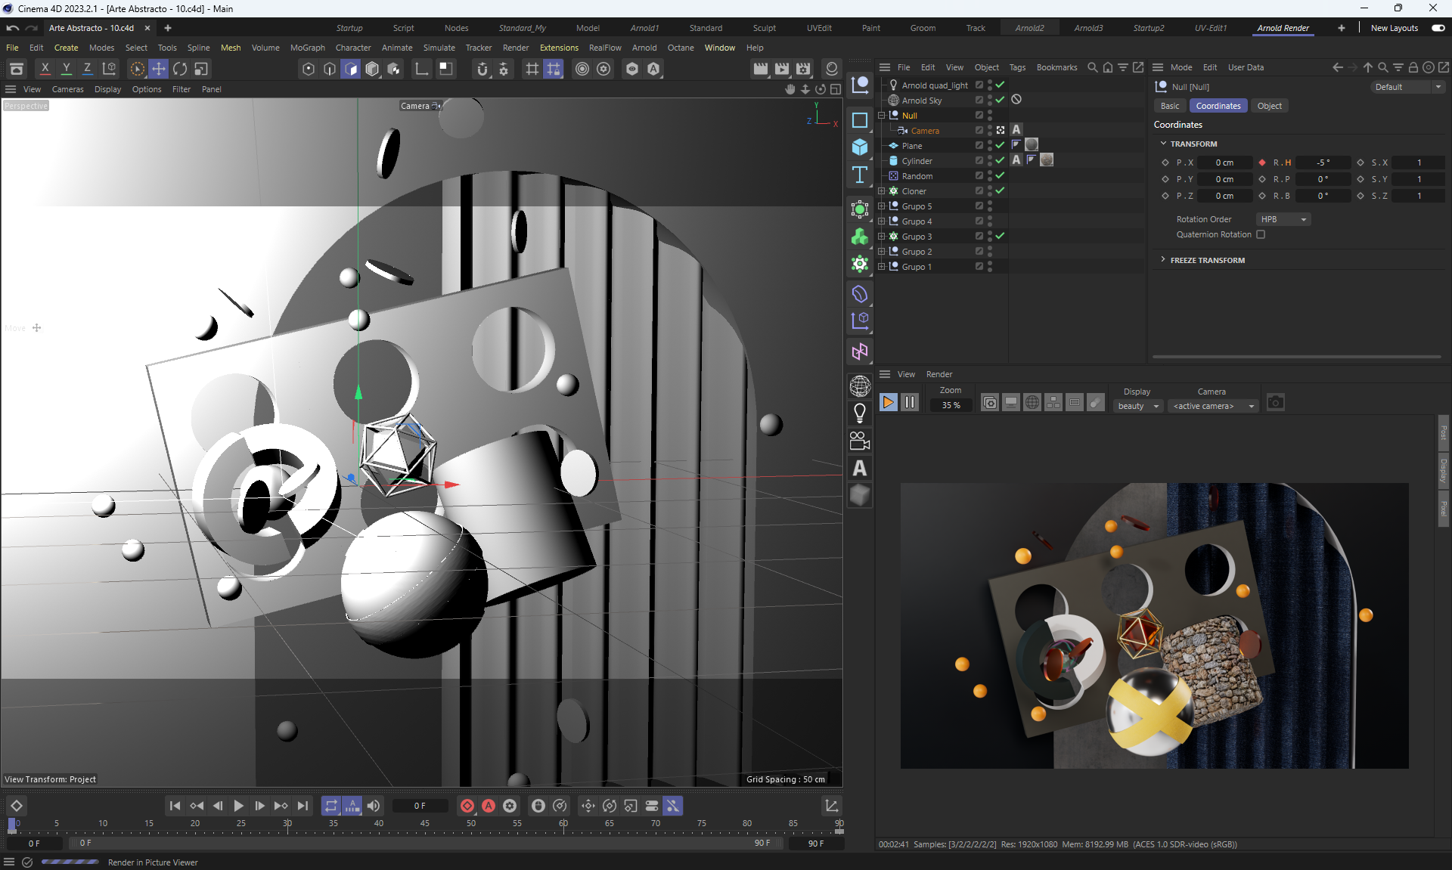Click the Camera object icon in sidebar
1452x870 pixels.
coord(860,441)
